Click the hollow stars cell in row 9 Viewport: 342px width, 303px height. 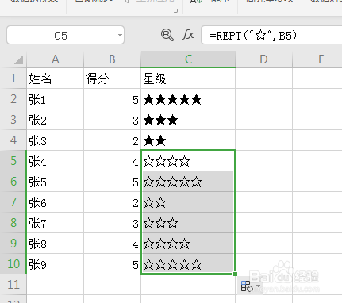click(188, 244)
